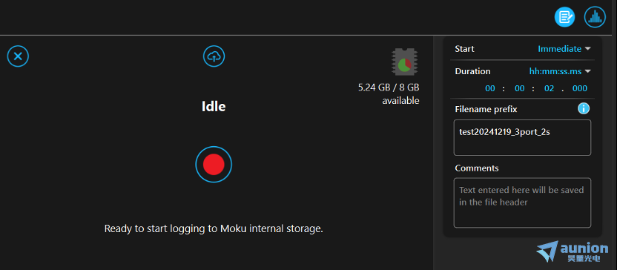Click the Filename prefix text box

tap(522, 137)
